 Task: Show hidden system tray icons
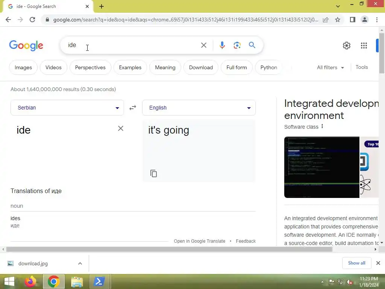[x=322, y=282]
